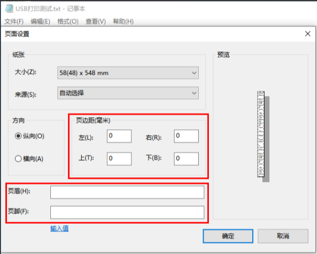317x254 pixels.
Task: Click the page preview thumbnail
Action: pos(263,136)
